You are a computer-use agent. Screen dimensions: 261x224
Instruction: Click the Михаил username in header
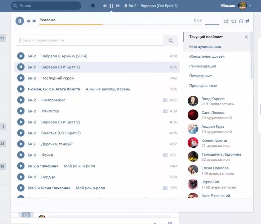(228, 6)
